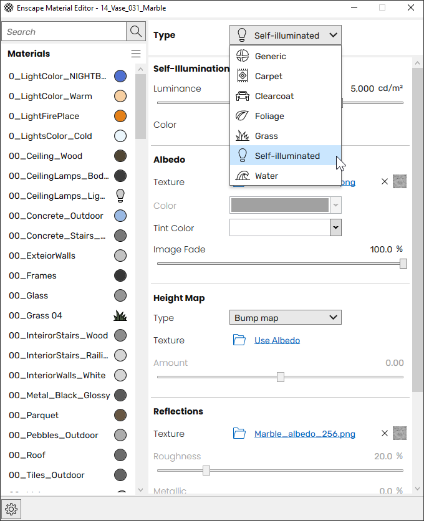Click the Enscape app icon in title bar
This screenshot has height=521, width=424.
click(9, 7)
